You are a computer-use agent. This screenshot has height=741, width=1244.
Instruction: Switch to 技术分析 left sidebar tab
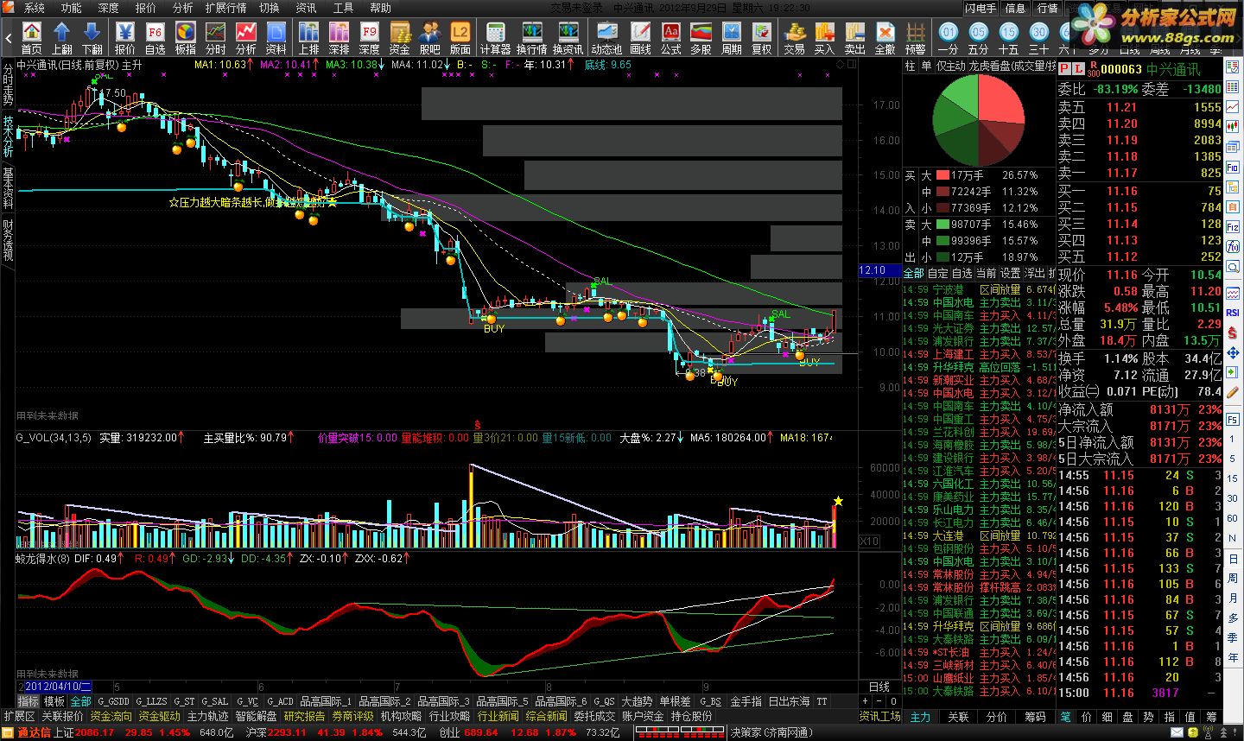(x=8, y=135)
